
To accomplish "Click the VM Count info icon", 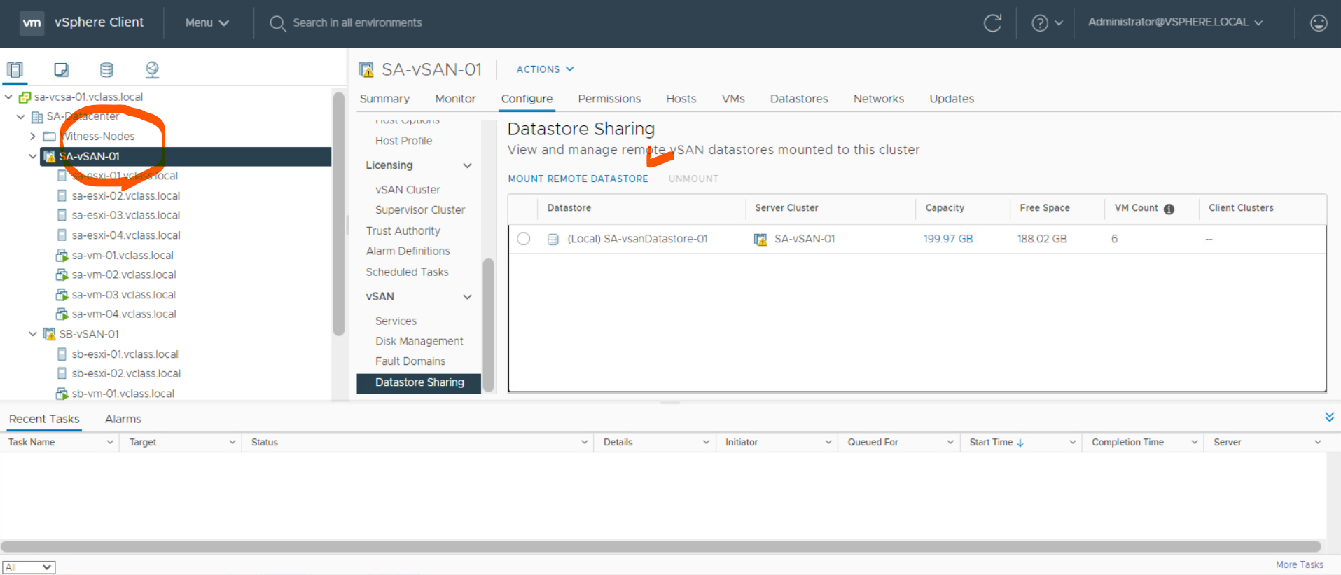I will [1169, 209].
